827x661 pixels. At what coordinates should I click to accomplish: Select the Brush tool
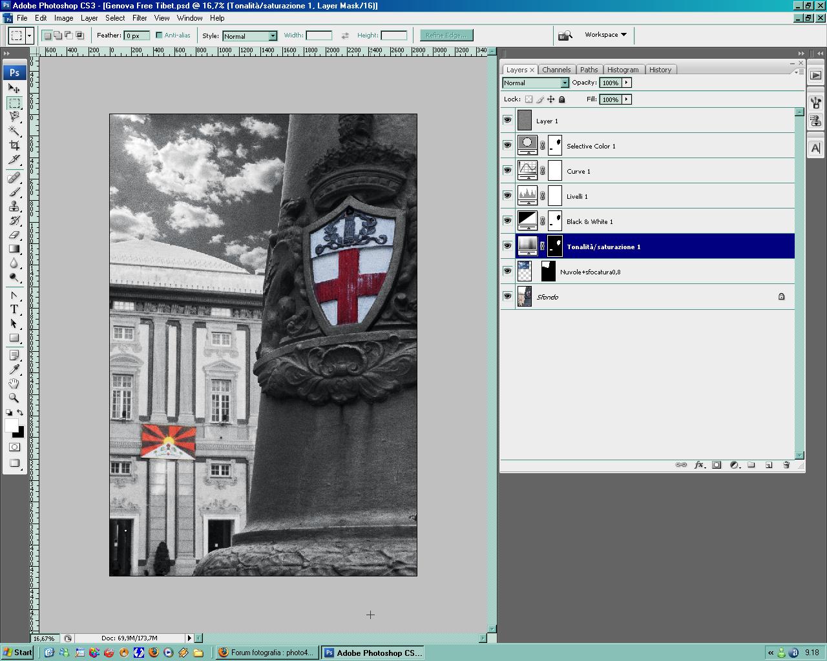point(14,192)
